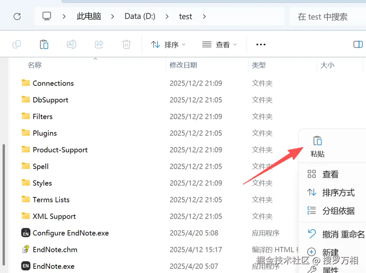
Task: Select the Connections folder icon
Action: 26,83
